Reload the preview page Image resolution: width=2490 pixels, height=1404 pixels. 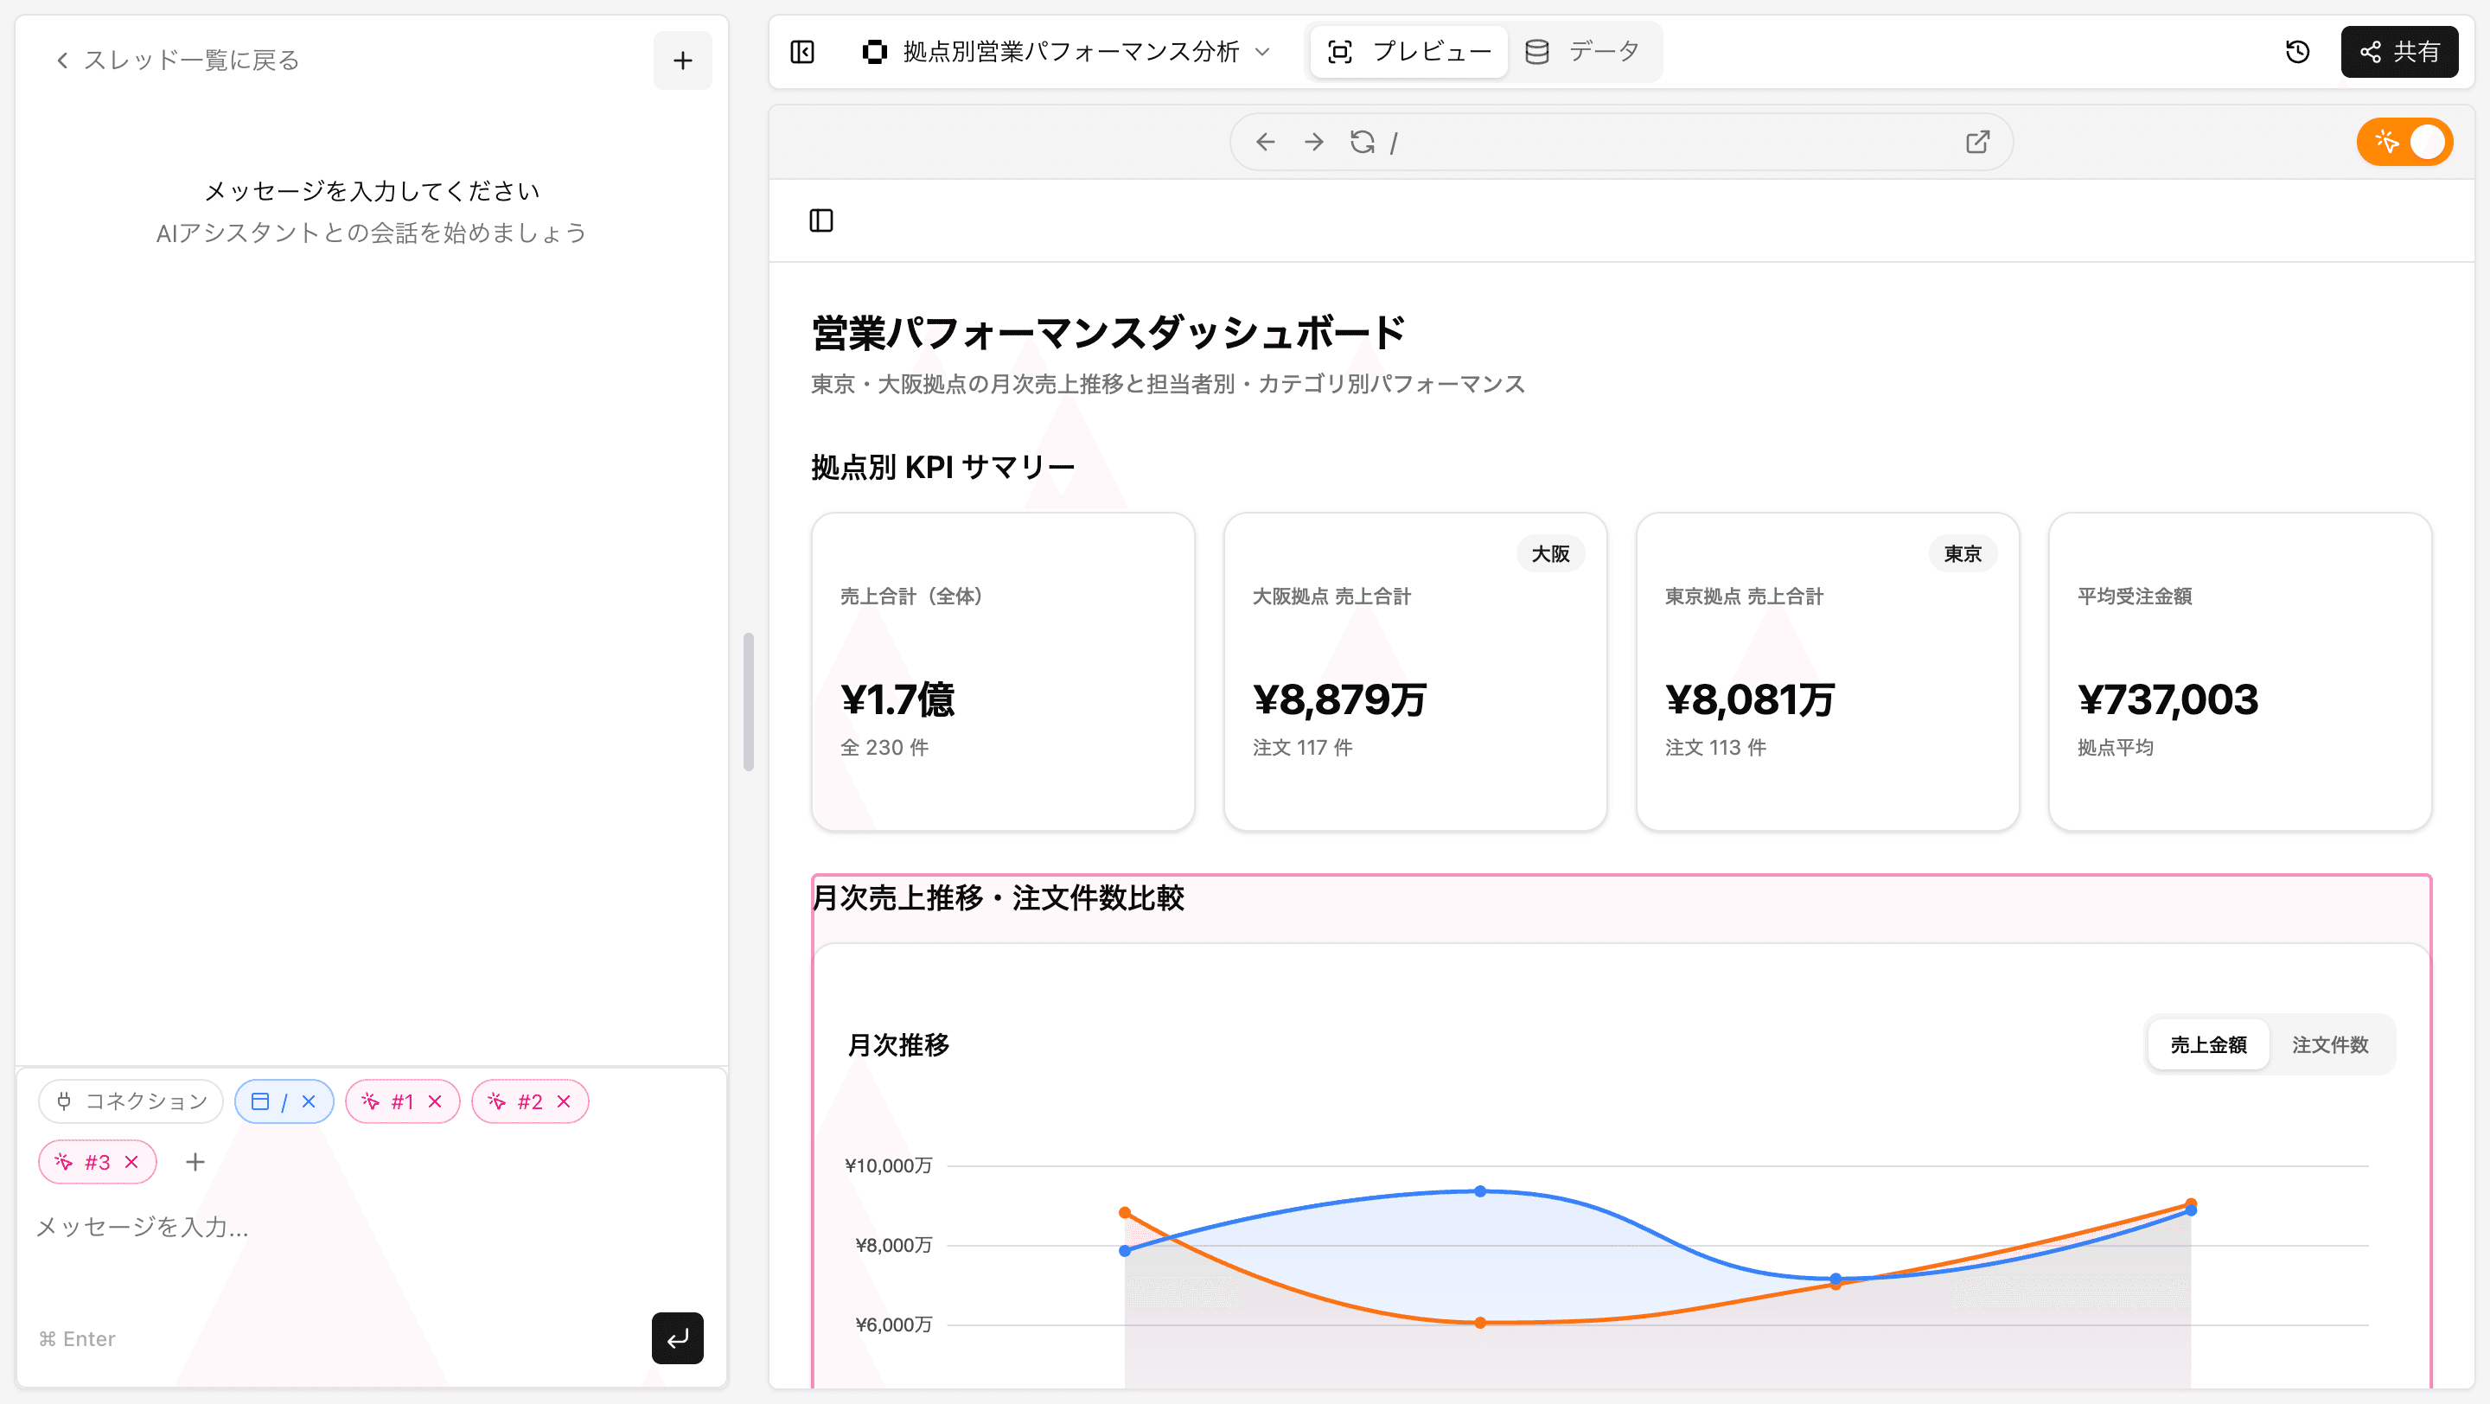click(x=1363, y=141)
